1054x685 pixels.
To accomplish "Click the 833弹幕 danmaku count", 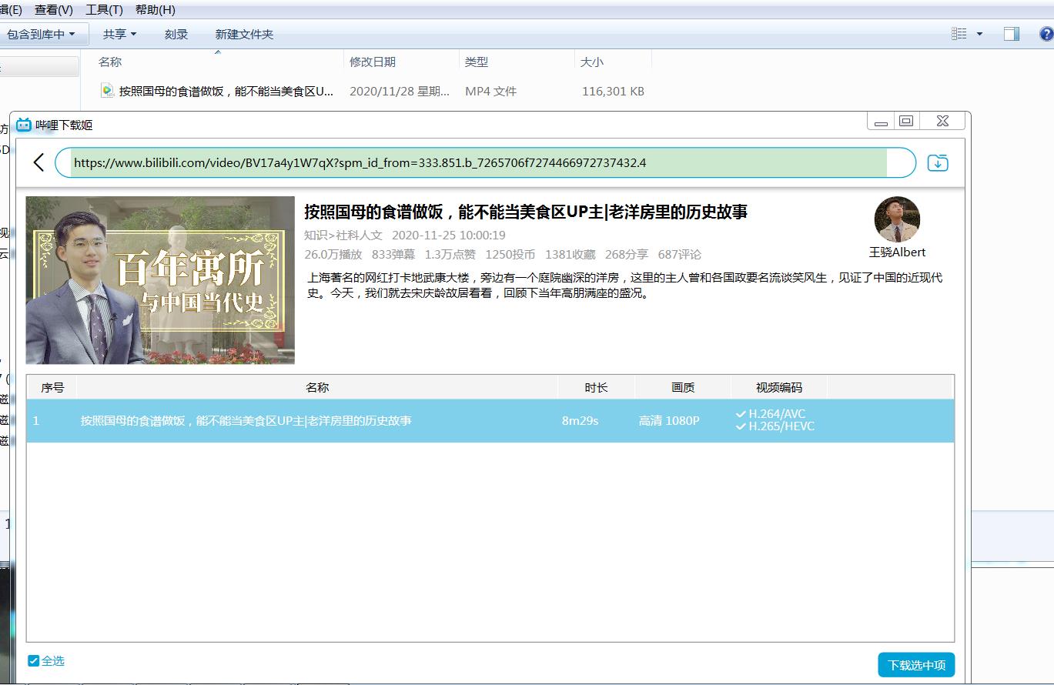I will point(393,254).
